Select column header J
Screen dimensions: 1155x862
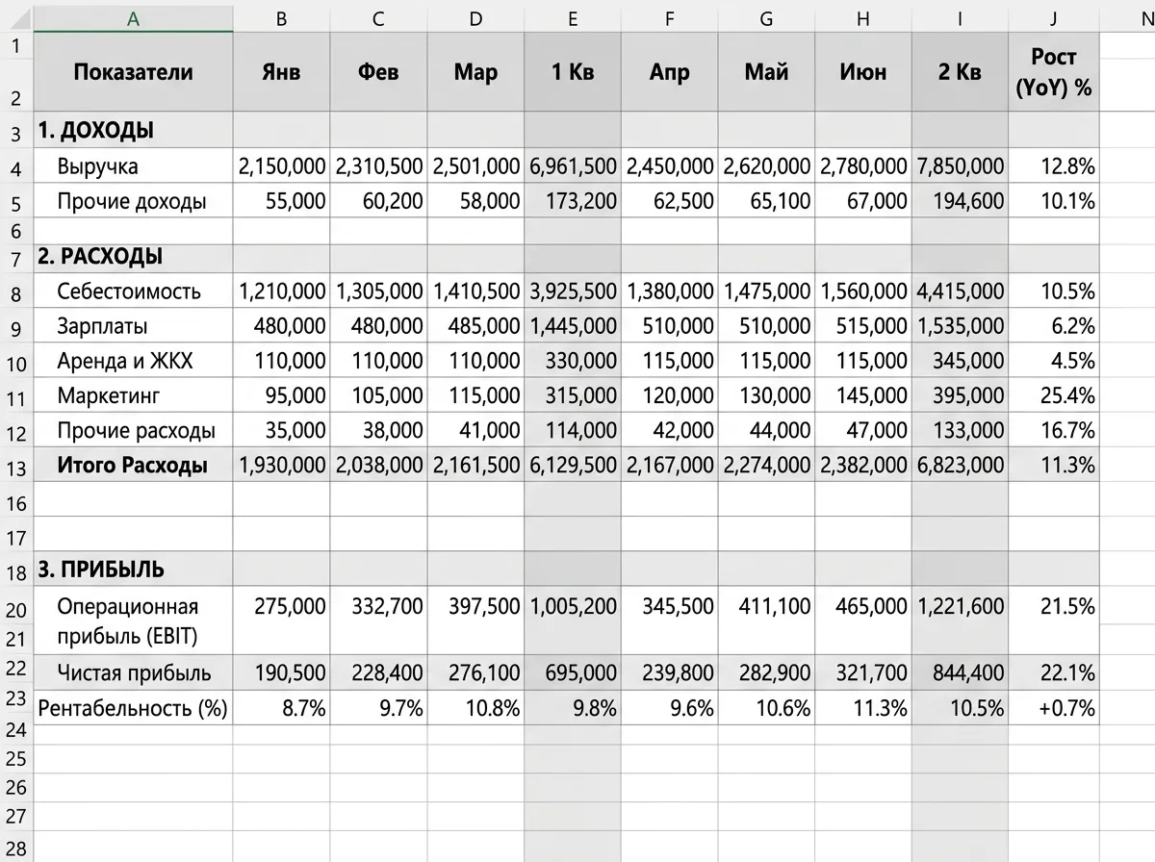click(1054, 18)
